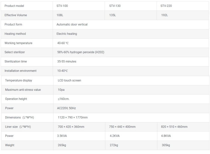Select the 750 × 440 × 400mm liner size
This screenshot has width=210, height=154.
click(x=123, y=127)
